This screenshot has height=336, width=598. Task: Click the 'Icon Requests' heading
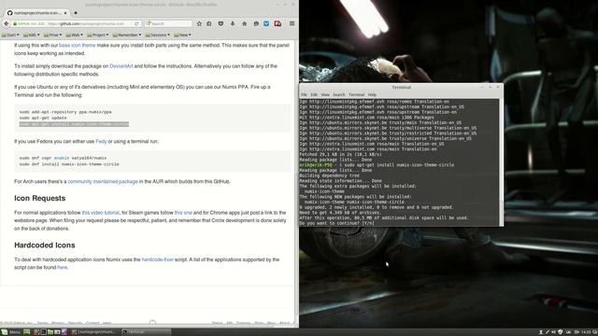[x=39, y=198]
